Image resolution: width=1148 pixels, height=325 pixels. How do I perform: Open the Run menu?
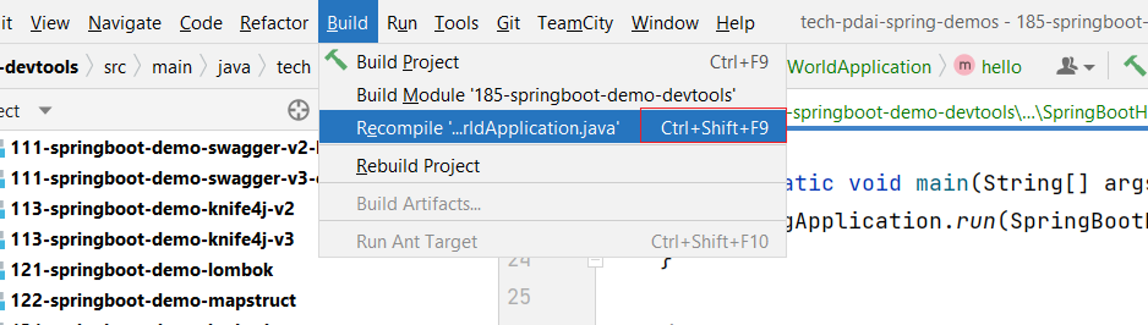tap(402, 23)
